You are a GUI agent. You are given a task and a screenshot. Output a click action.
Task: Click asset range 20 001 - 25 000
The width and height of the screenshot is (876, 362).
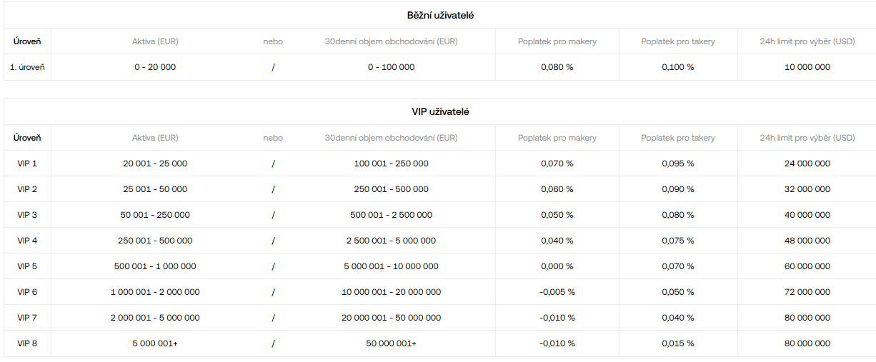click(x=155, y=164)
